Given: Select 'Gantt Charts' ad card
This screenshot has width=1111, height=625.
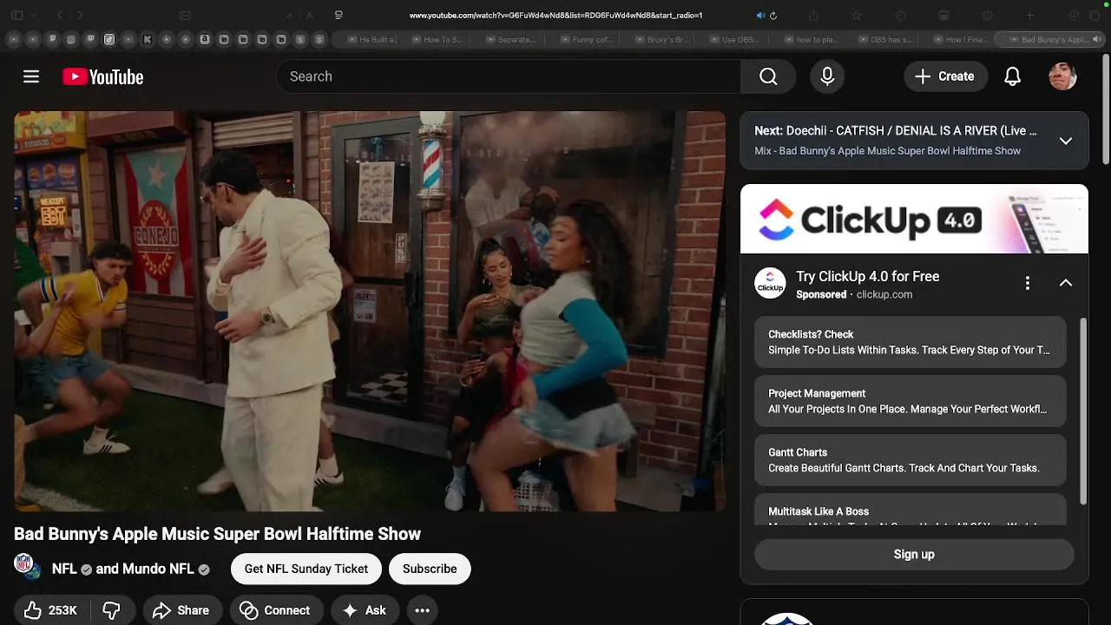Looking at the screenshot, I should click(x=910, y=460).
